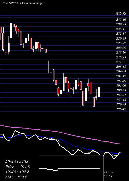
Task: Click the 232.87 price axis label
Action: point(121,34)
